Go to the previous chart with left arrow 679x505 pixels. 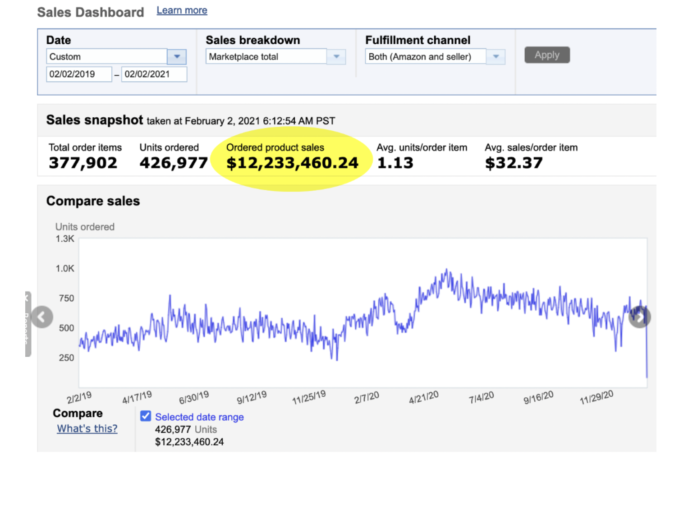(x=42, y=317)
